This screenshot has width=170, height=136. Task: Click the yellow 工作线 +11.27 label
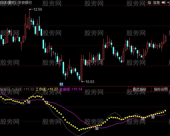47,89
